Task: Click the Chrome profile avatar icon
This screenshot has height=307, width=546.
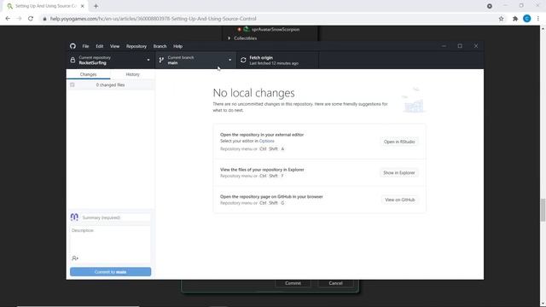Action: pos(527,19)
